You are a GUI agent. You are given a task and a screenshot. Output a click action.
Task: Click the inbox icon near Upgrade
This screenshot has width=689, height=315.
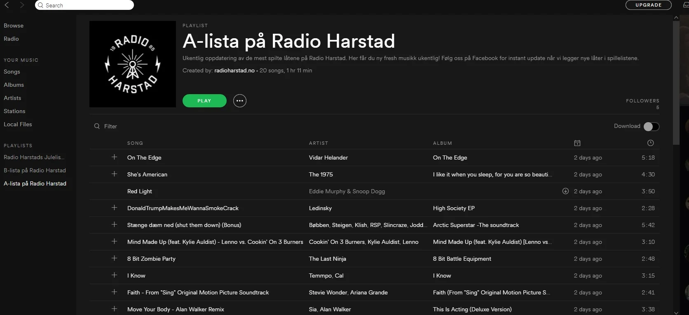686,5
